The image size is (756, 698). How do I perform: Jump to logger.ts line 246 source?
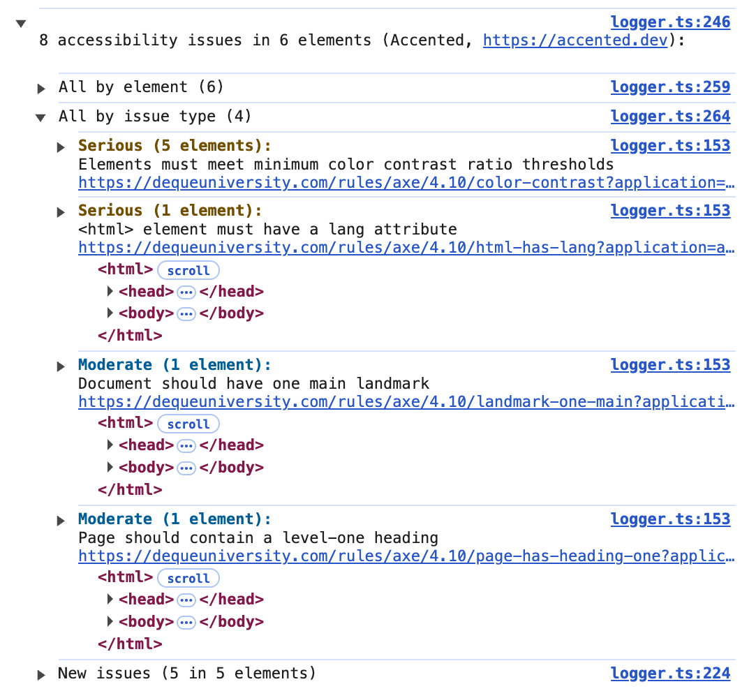670,22
